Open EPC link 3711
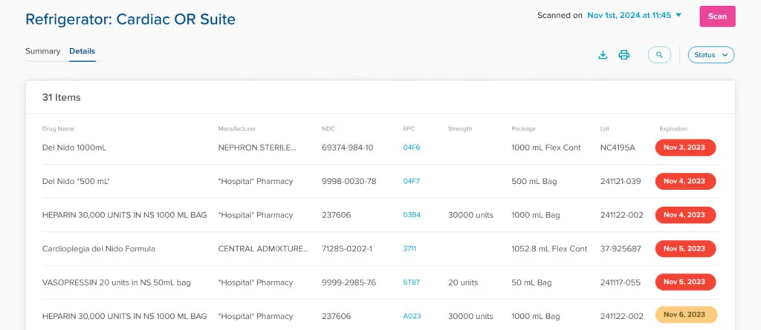This screenshot has width=761, height=330. point(409,248)
